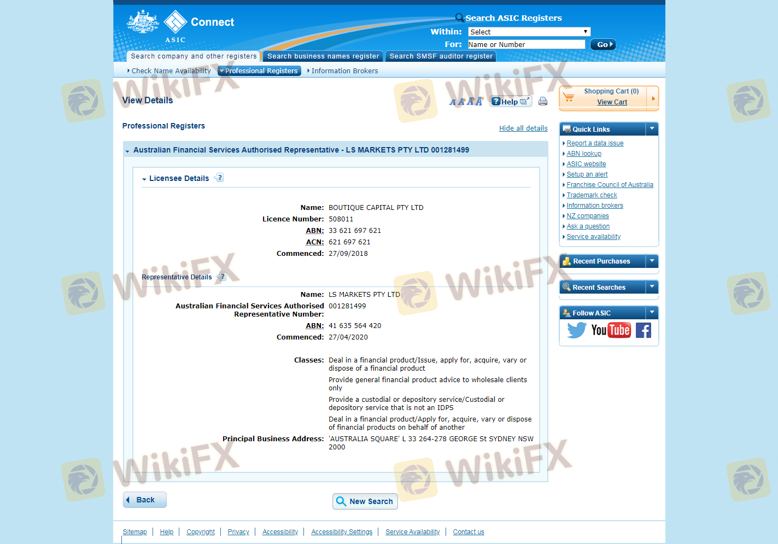
Task: Collapse the Licensee Details section
Action: (x=144, y=179)
